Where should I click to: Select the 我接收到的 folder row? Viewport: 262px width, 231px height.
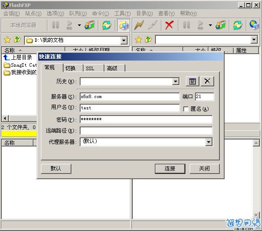pos(20,72)
